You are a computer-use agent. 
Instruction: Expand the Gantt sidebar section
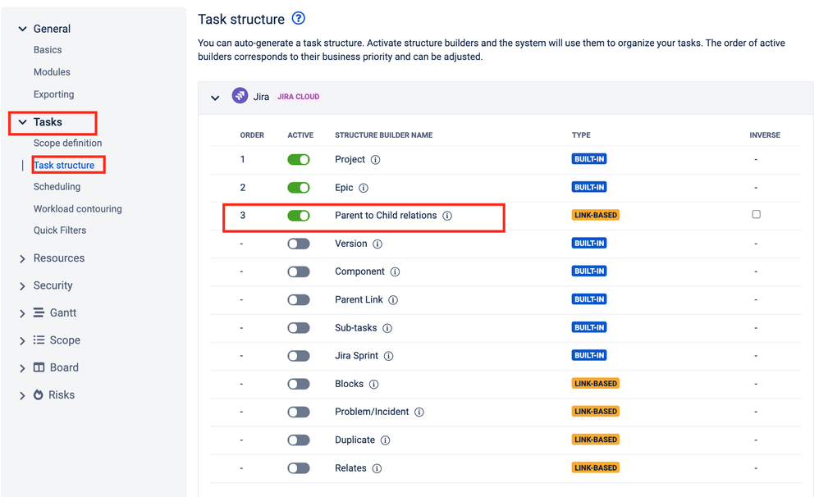tap(23, 313)
